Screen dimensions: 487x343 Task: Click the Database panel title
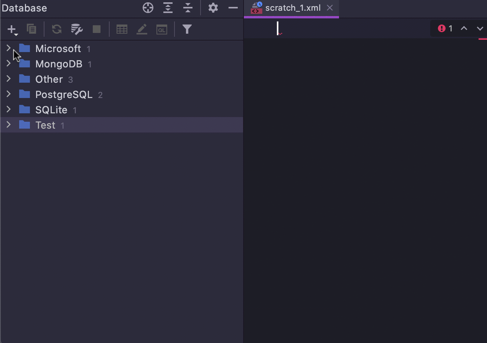[x=24, y=8]
